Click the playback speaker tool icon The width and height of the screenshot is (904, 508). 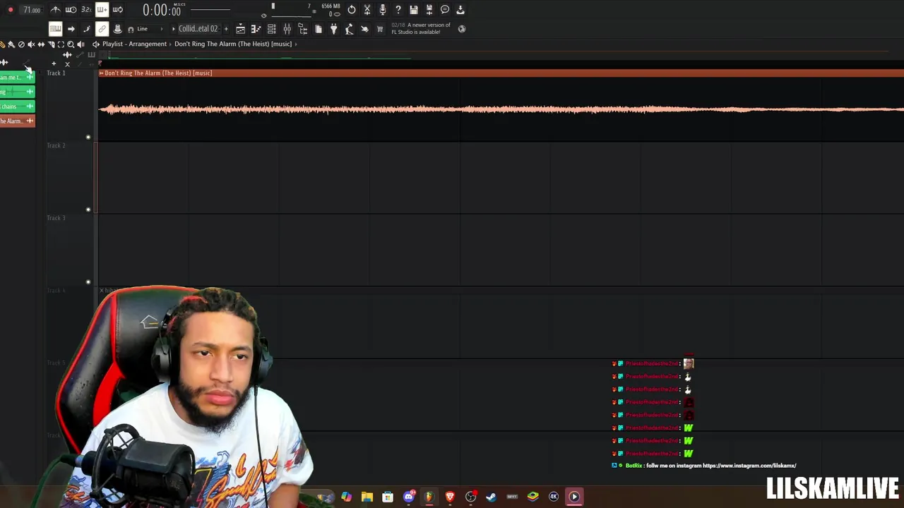click(81, 44)
